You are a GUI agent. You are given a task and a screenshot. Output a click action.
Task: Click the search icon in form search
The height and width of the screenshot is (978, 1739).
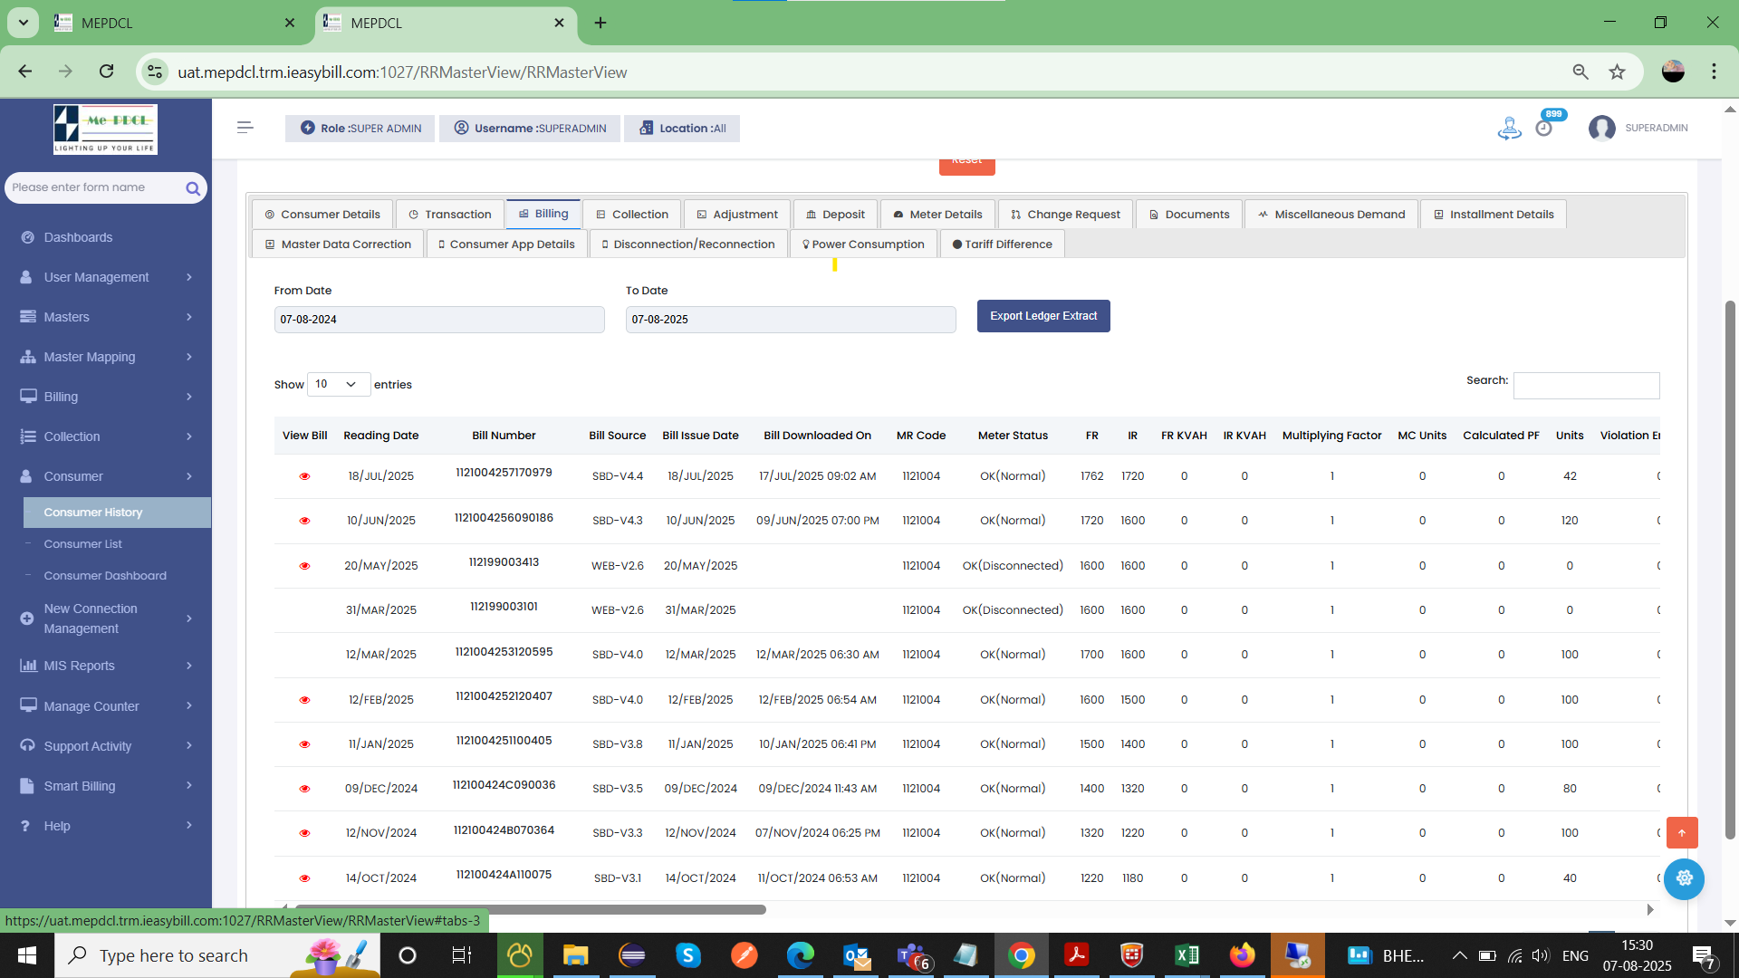click(x=193, y=188)
